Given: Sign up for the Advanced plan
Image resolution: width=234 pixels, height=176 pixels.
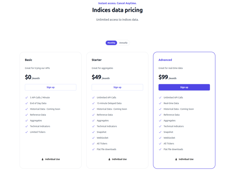Looking at the screenshot, I should pos(184,87).
